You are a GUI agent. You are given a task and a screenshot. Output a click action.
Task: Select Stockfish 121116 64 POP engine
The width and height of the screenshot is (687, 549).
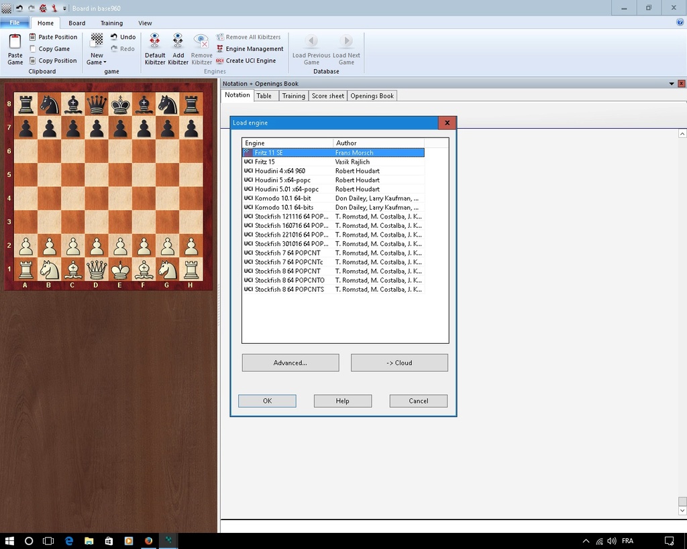click(x=333, y=217)
